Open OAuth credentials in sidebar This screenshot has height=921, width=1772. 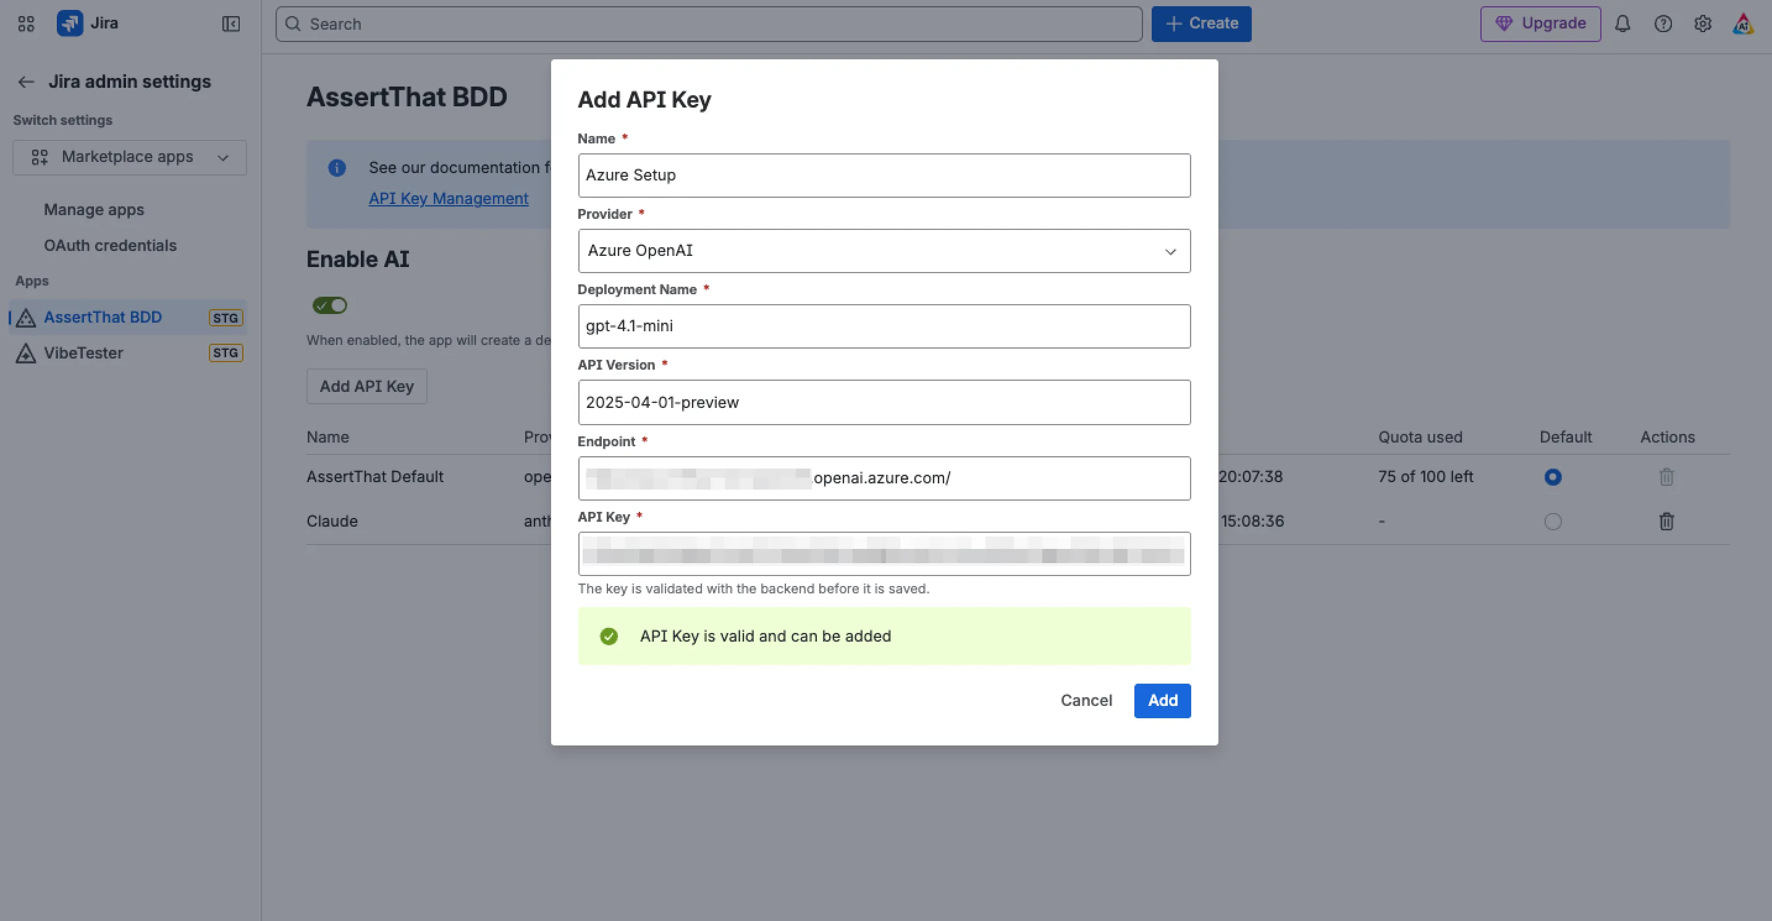point(110,246)
